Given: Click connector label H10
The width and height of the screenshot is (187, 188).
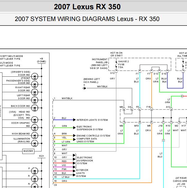Looking at the screenshot, I should click(168, 126).
